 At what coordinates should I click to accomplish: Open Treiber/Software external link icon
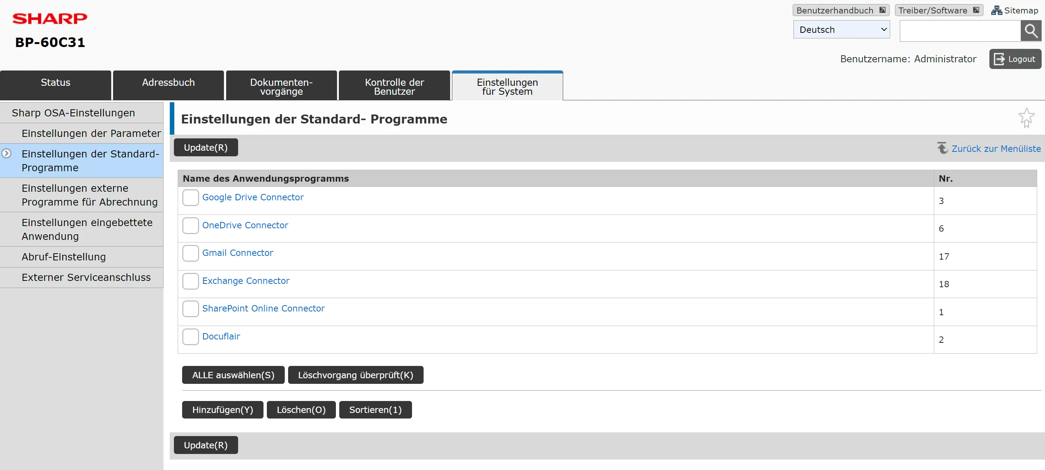[976, 10]
